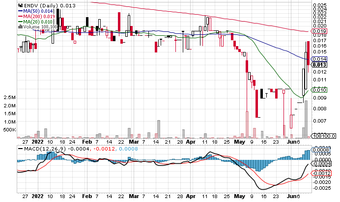Select the 0.007 price axis label
Image resolution: width=340 pixels, height=202 pixels.
pos(320,121)
